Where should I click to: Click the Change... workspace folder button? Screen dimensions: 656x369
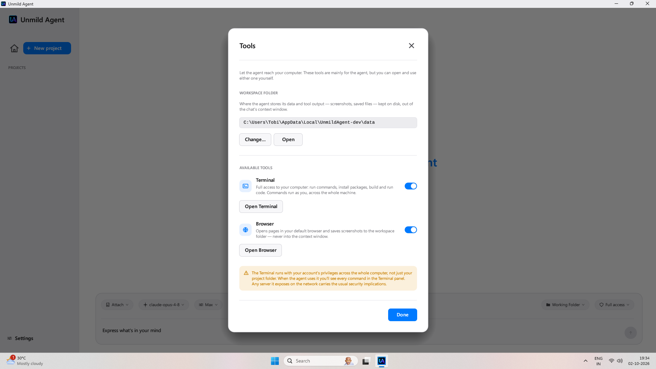[x=255, y=139]
